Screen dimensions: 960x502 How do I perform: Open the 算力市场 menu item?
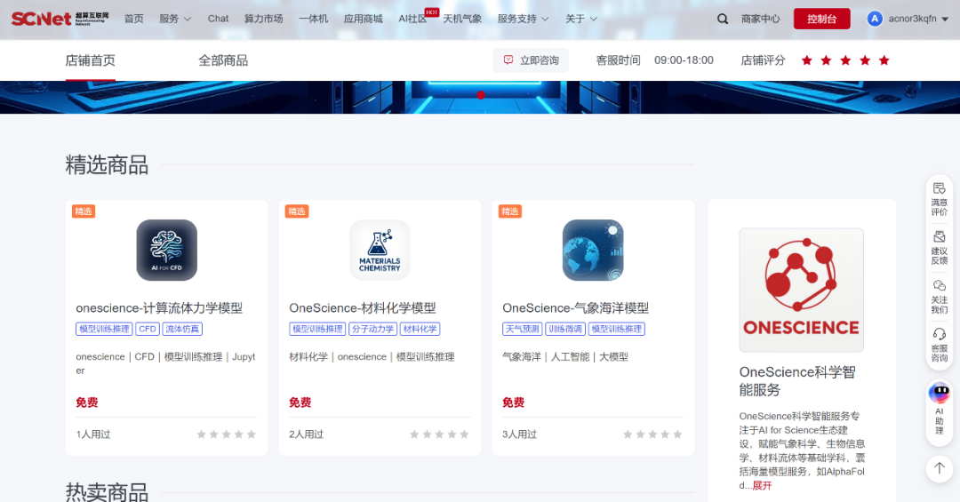tap(263, 19)
